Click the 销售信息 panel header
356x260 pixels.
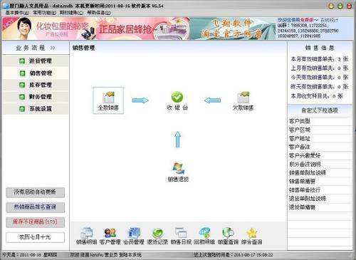click(320, 48)
